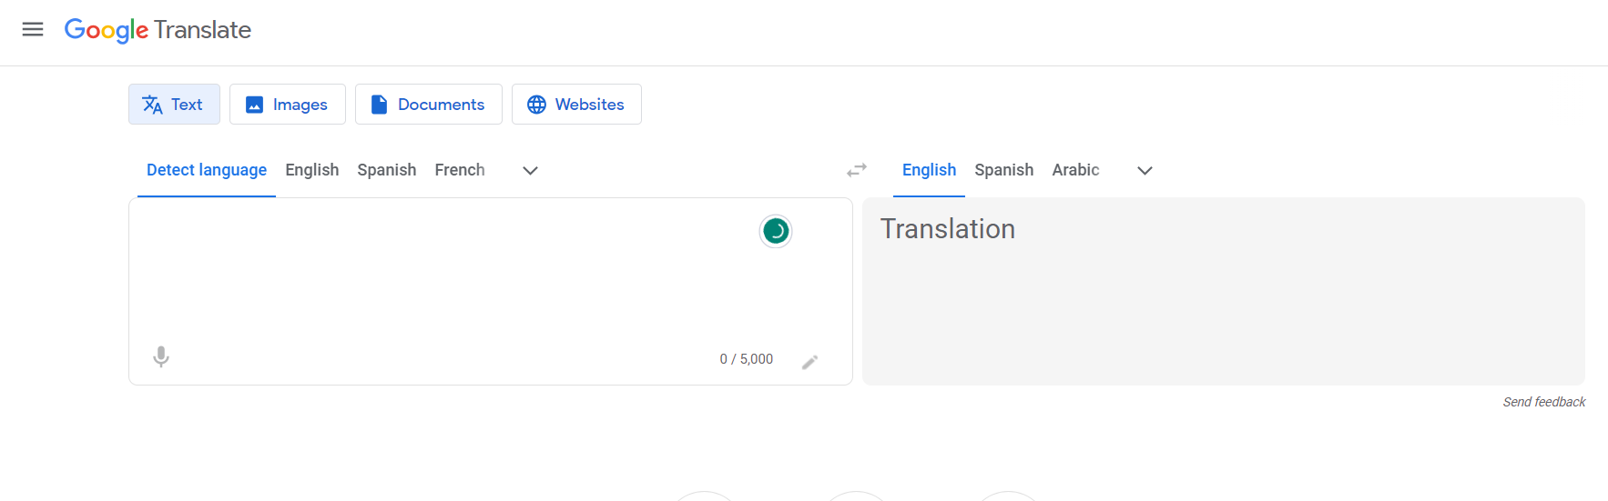
Task: Start voice input with microphone
Action: (161, 356)
